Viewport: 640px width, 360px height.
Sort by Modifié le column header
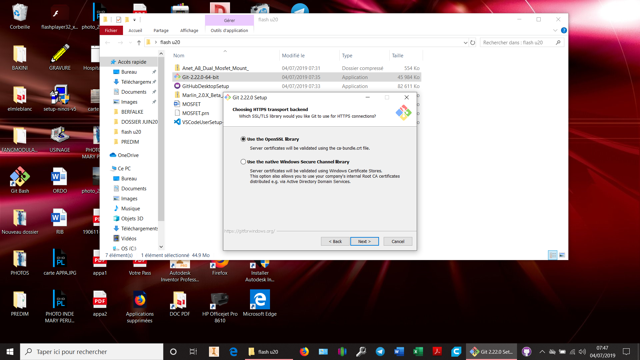pyautogui.click(x=293, y=56)
